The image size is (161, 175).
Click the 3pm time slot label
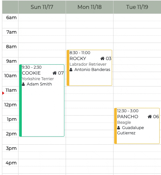(11, 148)
